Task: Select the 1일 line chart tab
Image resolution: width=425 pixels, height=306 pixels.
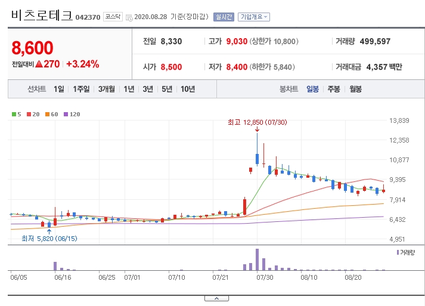Action: point(59,89)
